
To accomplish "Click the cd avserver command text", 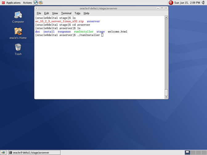I will 81,25.
